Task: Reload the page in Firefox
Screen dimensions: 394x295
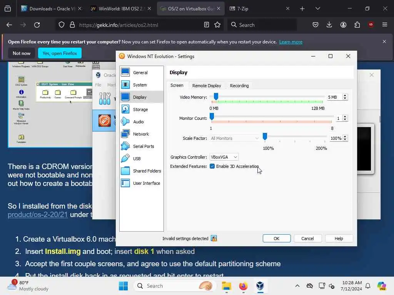Action: click(x=37, y=25)
